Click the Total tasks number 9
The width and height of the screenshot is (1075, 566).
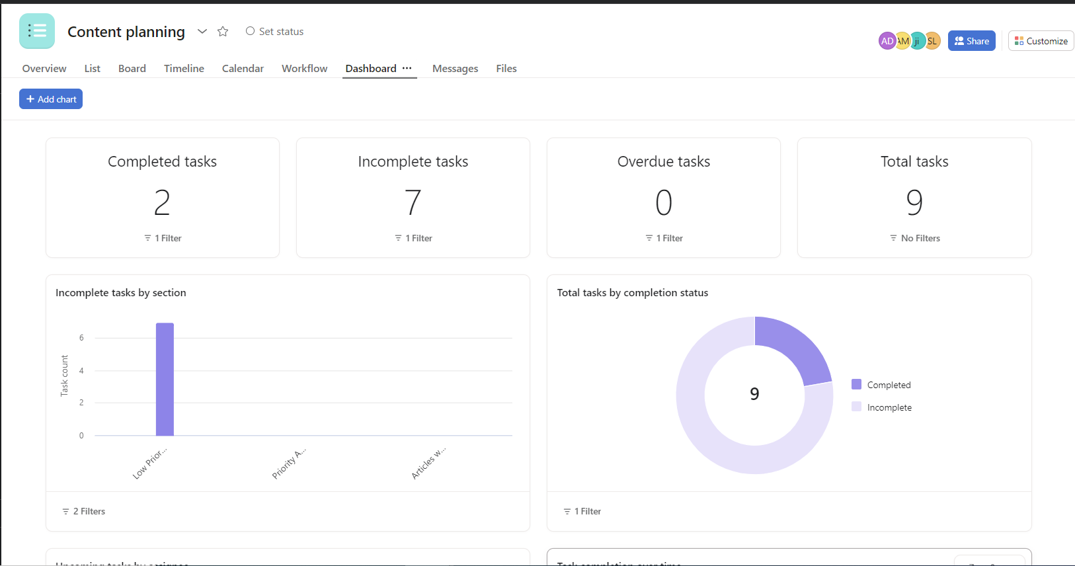(x=914, y=202)
